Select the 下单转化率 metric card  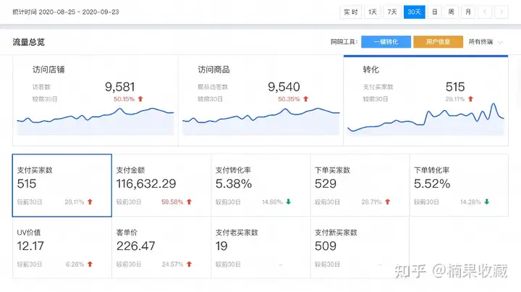[x=459, y=185]
